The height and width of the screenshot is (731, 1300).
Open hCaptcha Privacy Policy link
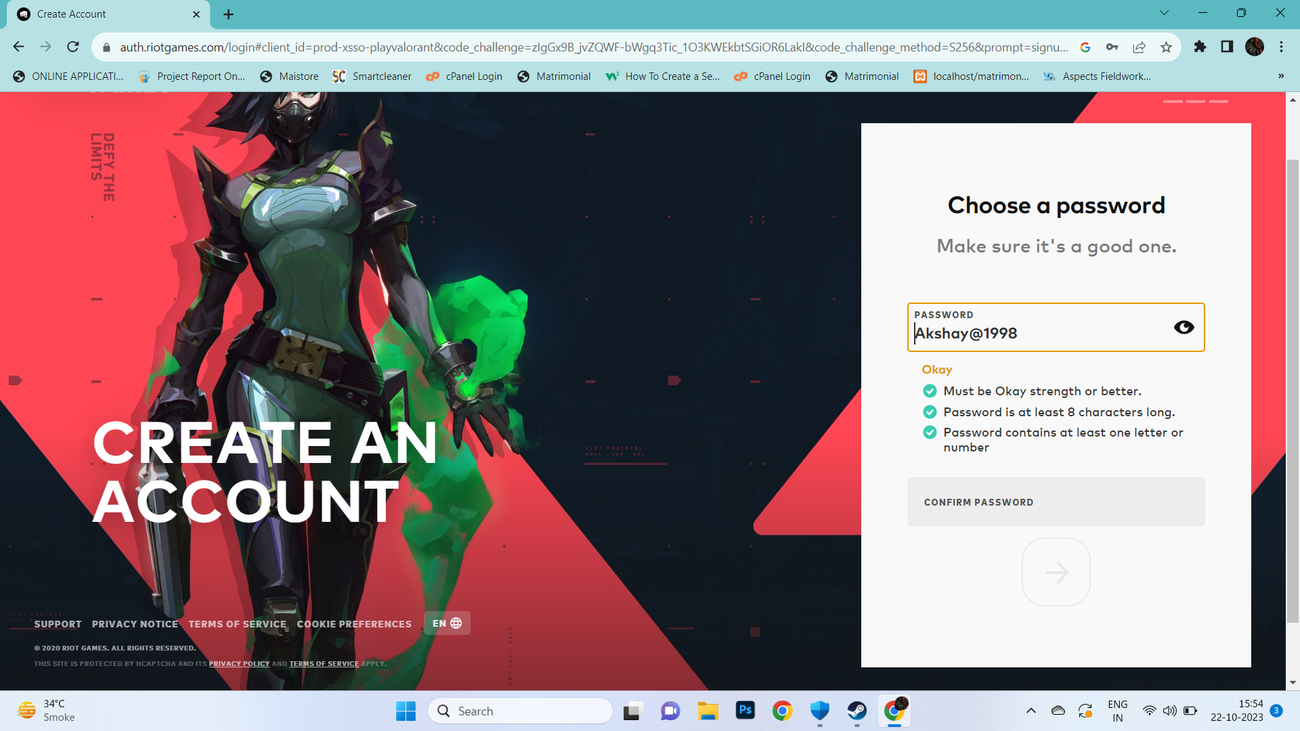pyautogui.click(x=239, y=664)
